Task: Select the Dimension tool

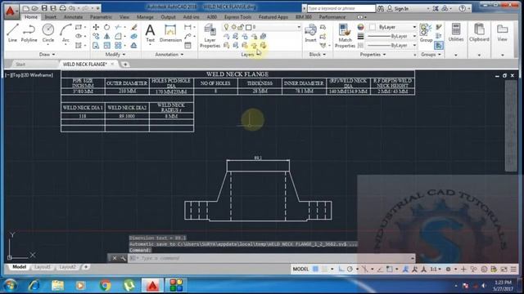Action: [170, 33]
